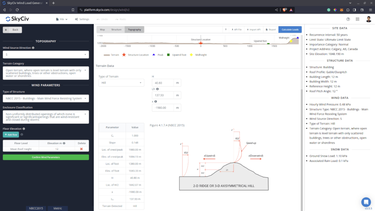Open the SkyCiv help question mark icon

[348, 19]
